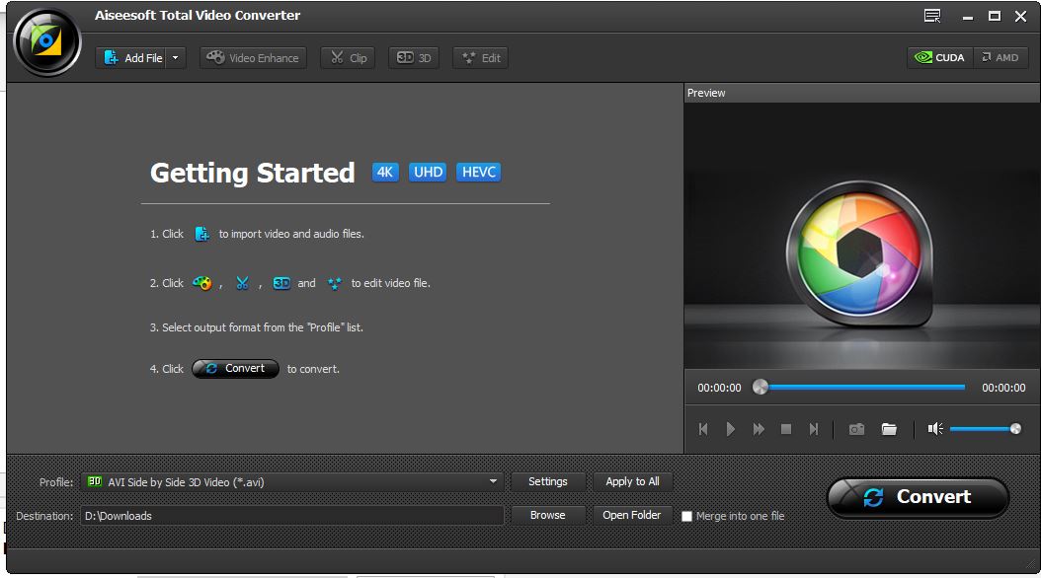Click Open Folder
Viewport: 1041px width, 578px height.
coord(631,515)
